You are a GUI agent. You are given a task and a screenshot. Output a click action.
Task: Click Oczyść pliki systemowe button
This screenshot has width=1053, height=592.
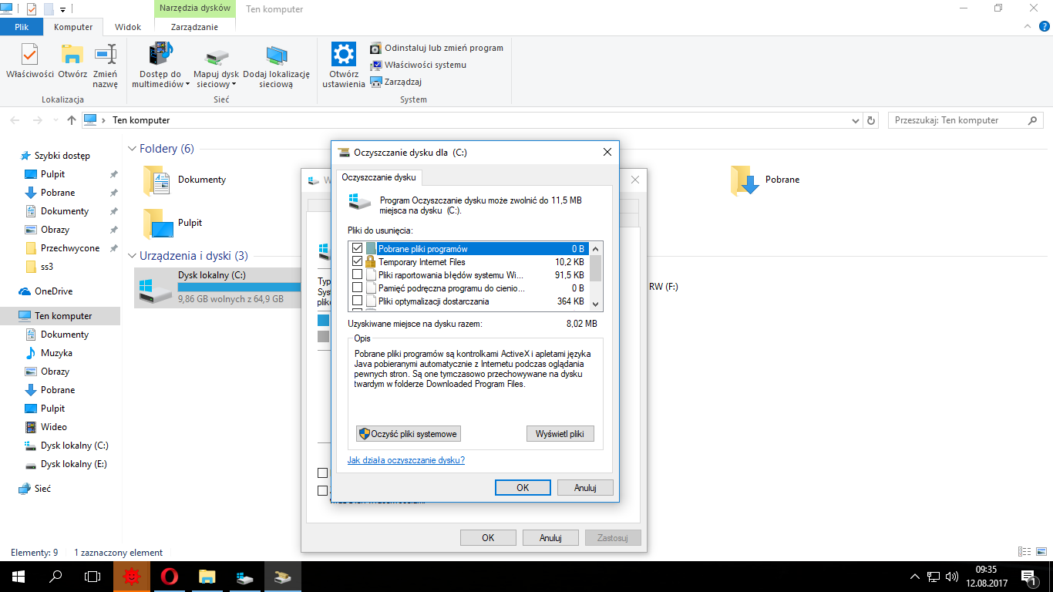tap(409, 434)
